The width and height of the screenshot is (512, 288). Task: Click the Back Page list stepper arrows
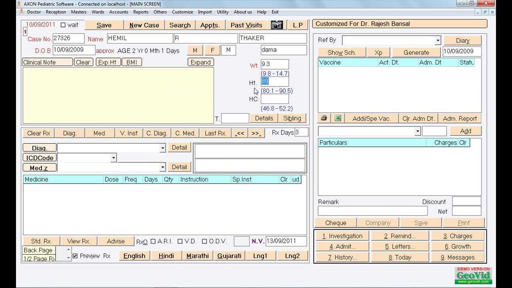point(68,254)
